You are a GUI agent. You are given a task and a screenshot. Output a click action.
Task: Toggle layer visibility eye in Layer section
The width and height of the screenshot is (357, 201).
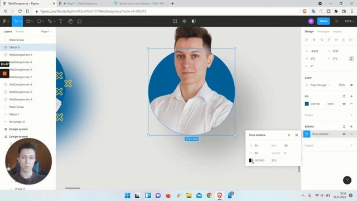click(351, 85)
